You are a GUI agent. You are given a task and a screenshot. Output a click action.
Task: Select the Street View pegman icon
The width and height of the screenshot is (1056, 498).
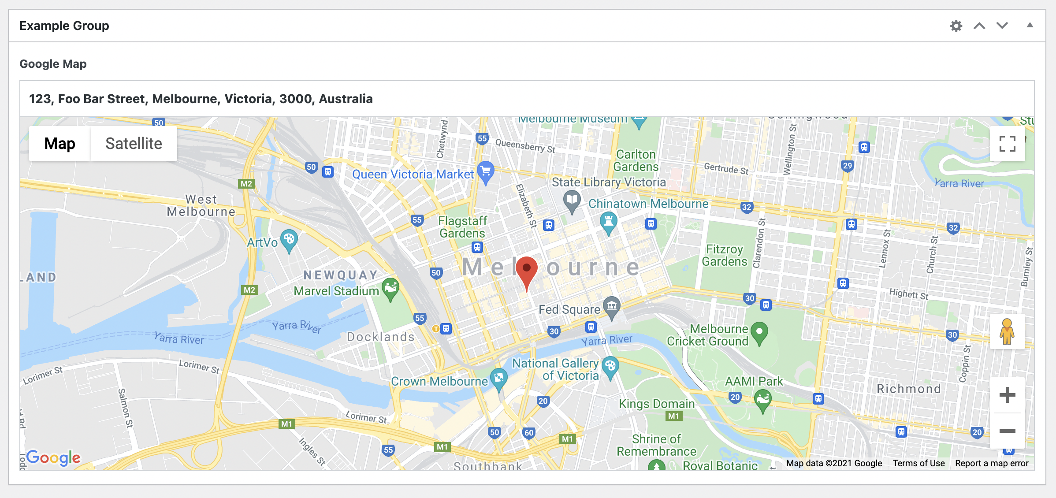[1007, 331]
